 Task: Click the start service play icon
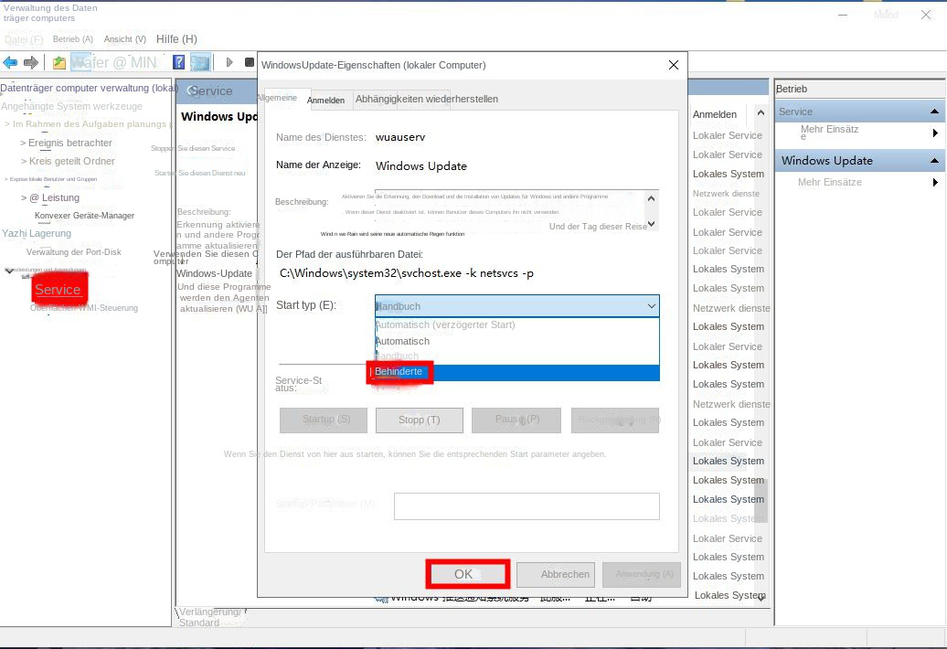tap(229, 61)
